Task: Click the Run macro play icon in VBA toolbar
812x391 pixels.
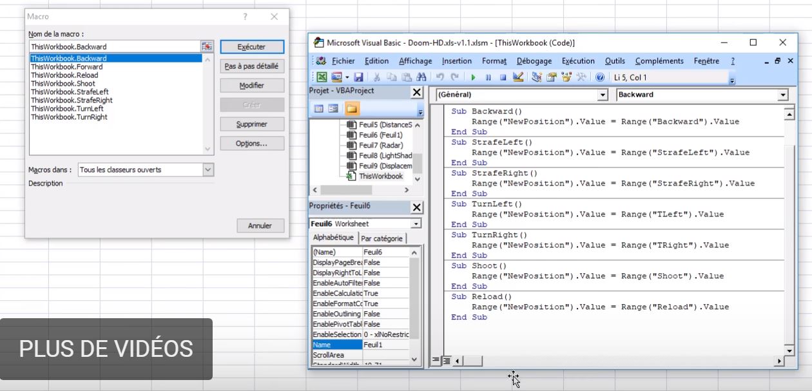Action: coord(473,77)
